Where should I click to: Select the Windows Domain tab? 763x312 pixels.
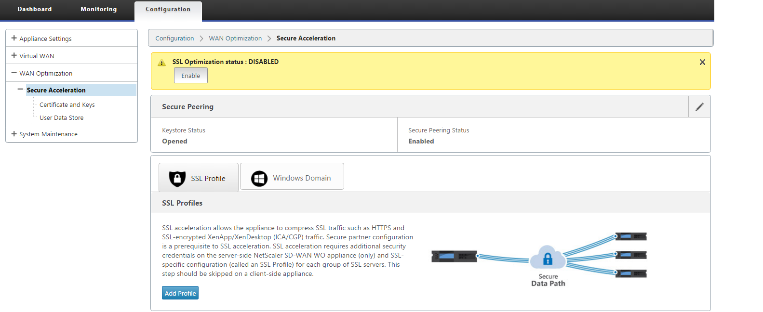[292, 176]
